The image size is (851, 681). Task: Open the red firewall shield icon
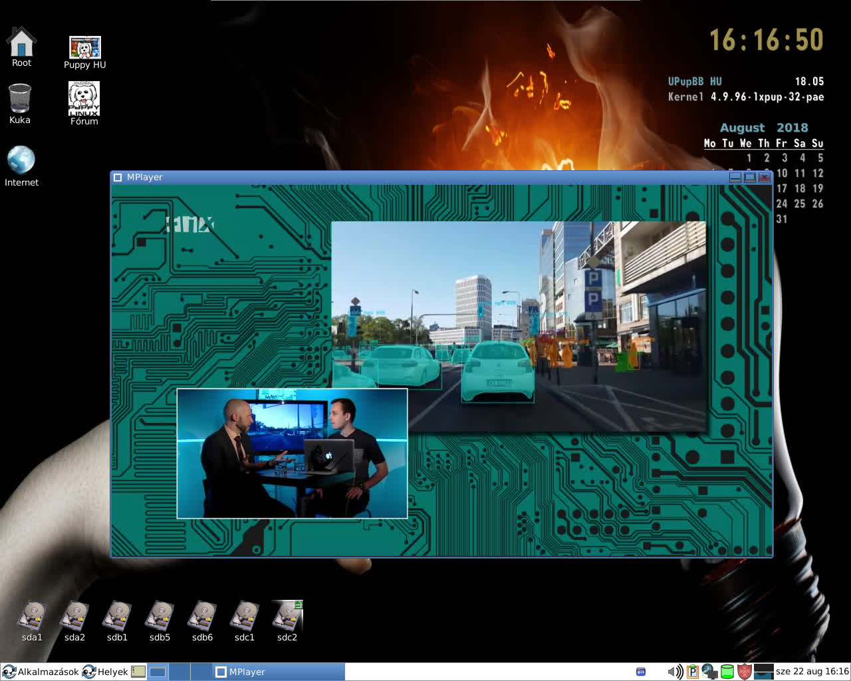click(x=745, y=672)
